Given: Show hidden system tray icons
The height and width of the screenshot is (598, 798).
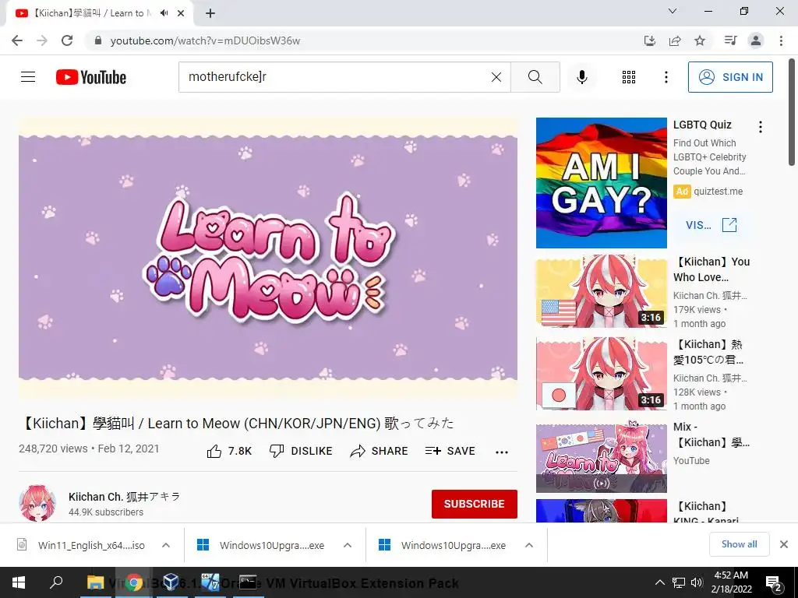Looking at the screenshot, I should click(659, 582).
